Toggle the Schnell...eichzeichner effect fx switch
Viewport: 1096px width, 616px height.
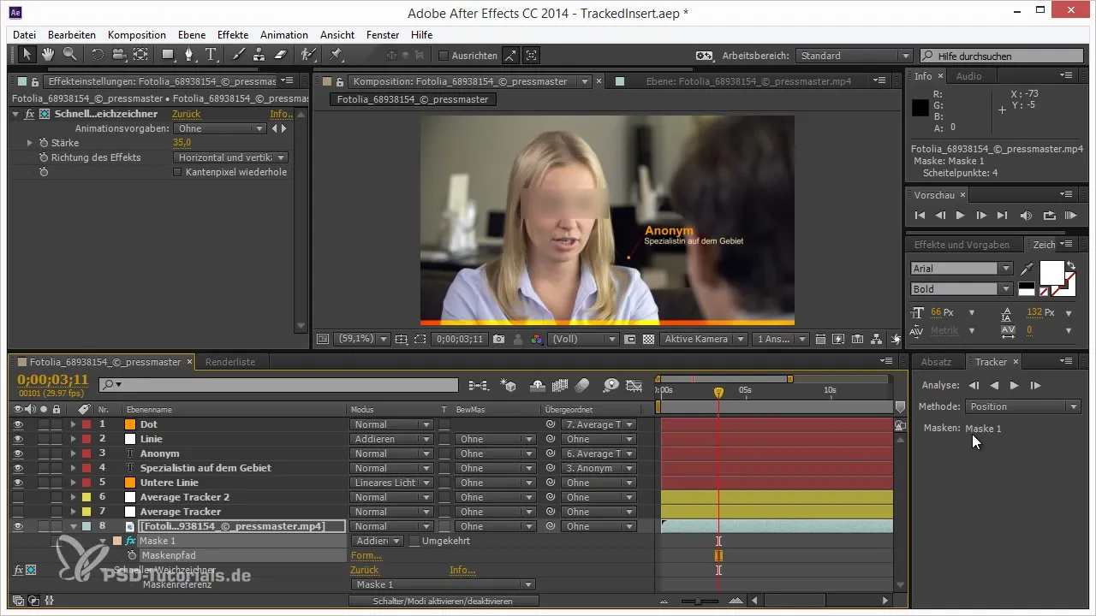pos(29,114)
